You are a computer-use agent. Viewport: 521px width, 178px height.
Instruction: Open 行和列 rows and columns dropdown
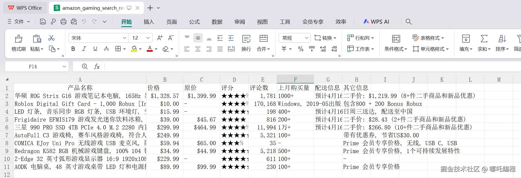click(x=361, y=38)
